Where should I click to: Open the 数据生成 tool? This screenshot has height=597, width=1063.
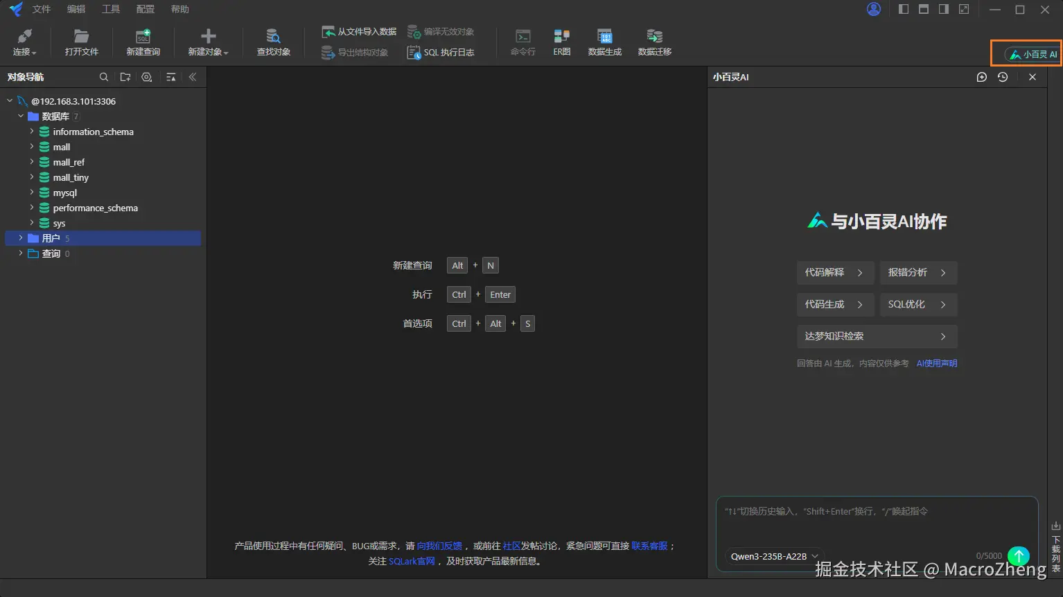[x=605, y=42]
